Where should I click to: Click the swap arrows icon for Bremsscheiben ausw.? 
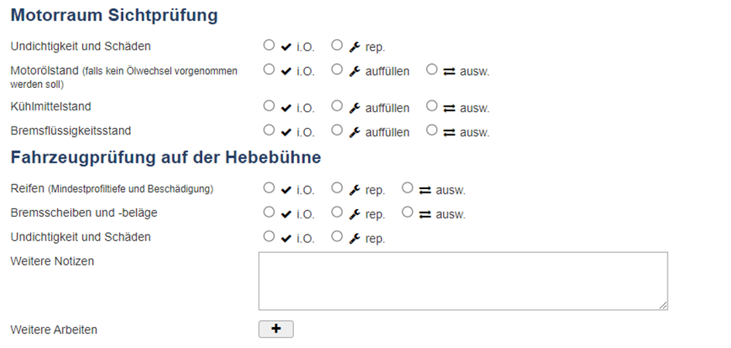pyautogui.click(x=425, y=215)
